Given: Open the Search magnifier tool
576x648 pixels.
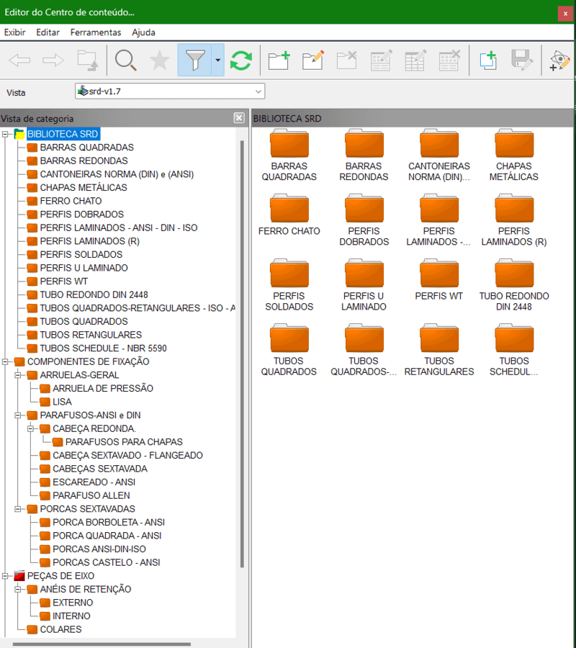Looking at the screenshot, I should pyautogui.click(x=125, y=60).
